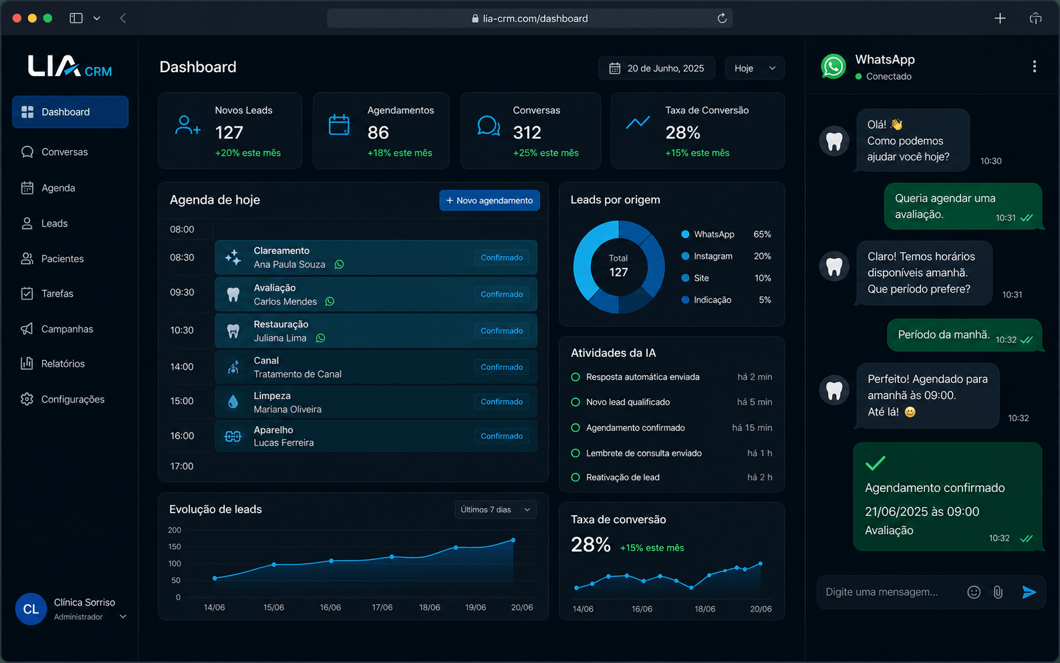This screenshot has width=1060, height=663.
Task: Toggle the Site legend dot in chart
Action: pyautogui.click(x=685, y=278)
